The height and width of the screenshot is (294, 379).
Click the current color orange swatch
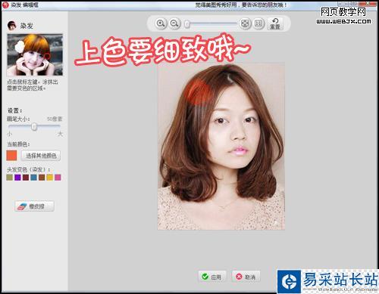point(11,156)
